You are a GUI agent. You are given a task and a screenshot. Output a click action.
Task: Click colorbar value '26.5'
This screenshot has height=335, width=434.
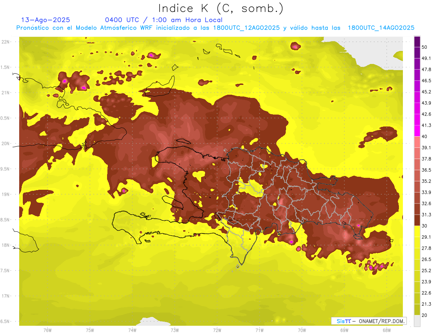(426, 259)
